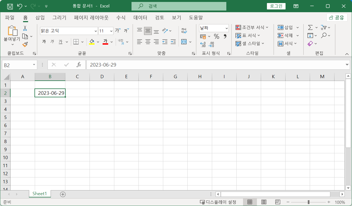Image resolution: width=352 pixels, height=206 pixels.
Task: Click the 로그인 sign-in button
Action: tap(276, 6)
